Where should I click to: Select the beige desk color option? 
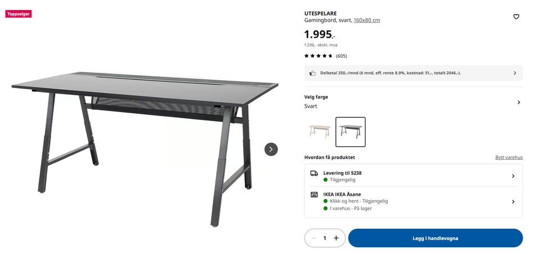point(319,132)
